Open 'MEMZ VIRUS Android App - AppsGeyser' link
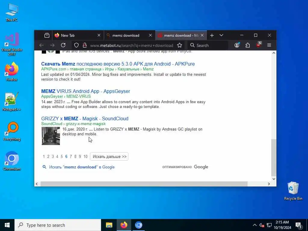 coord(85,91)
